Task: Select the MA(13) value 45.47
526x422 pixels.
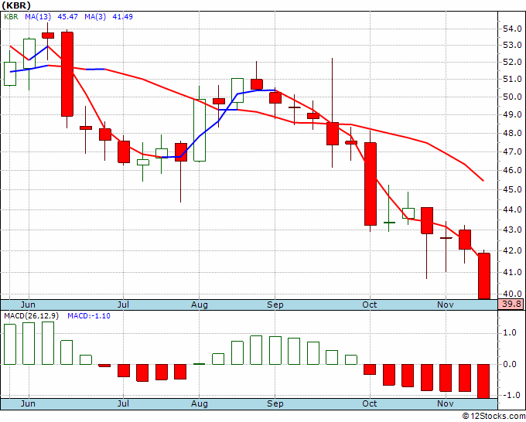Action: pyautogui.click(x=68, y=16)
